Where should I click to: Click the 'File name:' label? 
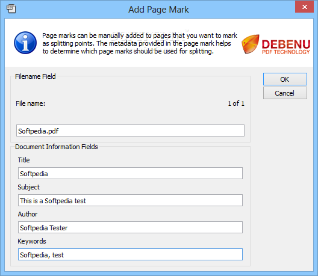[31, 103]
